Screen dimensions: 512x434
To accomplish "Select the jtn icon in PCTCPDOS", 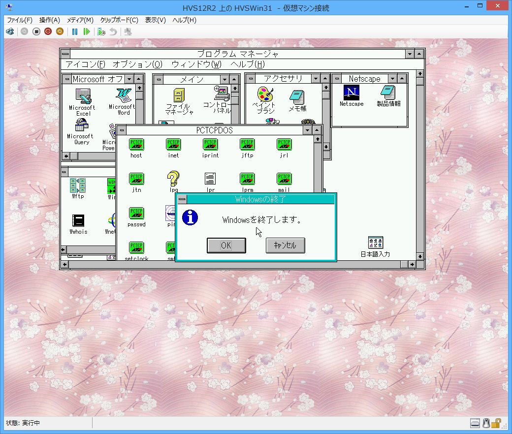I will (136, 183).
